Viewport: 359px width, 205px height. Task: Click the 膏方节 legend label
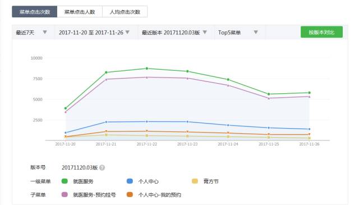(211, 181)
